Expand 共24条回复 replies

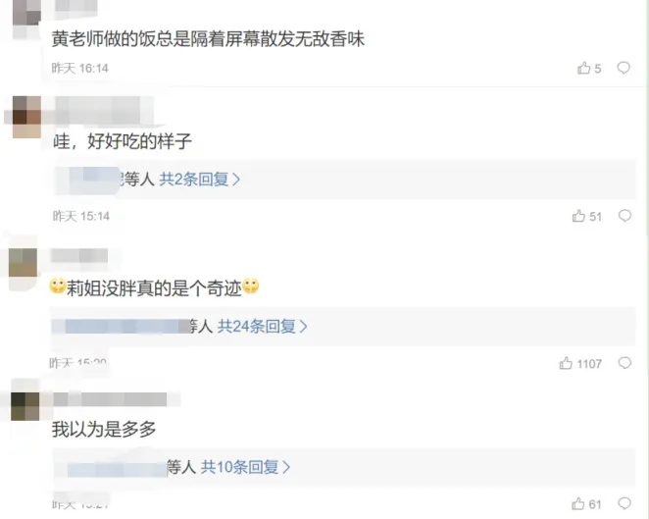(262, 327)
